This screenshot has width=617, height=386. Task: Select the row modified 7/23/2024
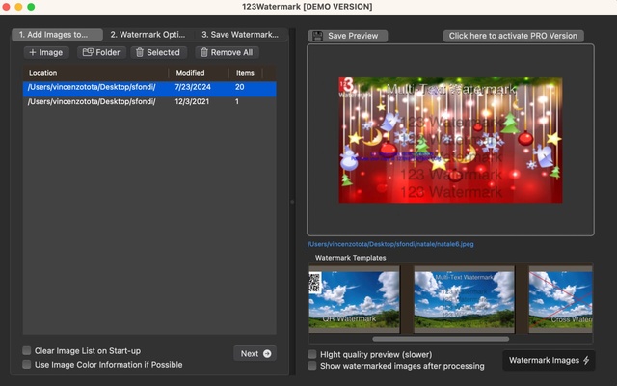[x=149, y=87]
